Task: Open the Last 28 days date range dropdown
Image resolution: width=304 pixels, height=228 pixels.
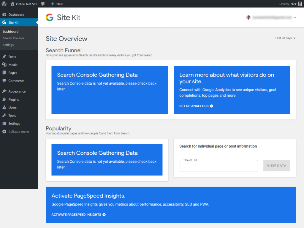Action: 285,38
